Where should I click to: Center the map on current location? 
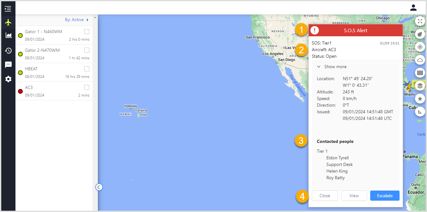pyautogui.click(x=420, y=47)
